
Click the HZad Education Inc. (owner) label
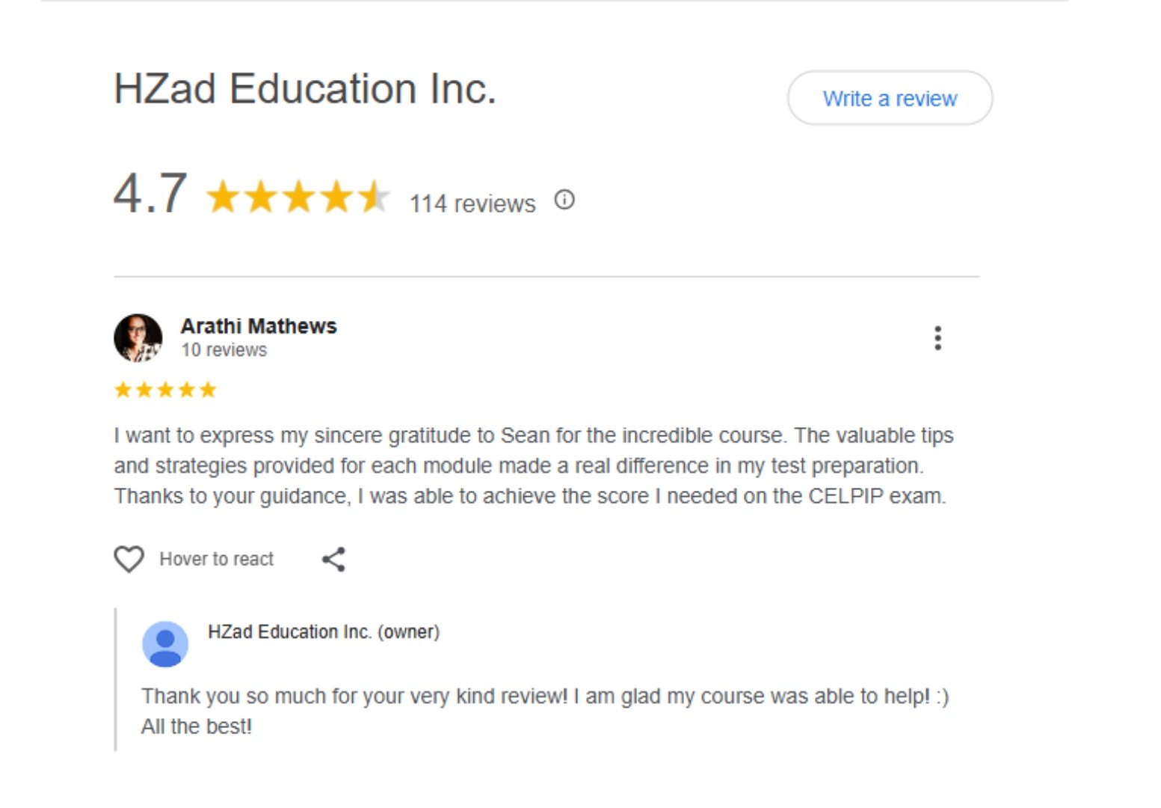click(323, 631)
